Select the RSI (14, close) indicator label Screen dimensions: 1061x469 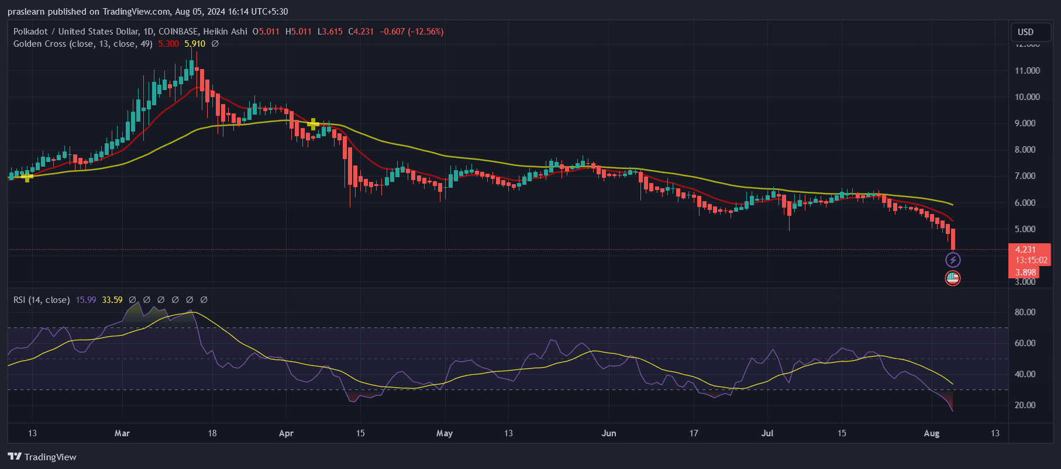[x=42, y=300]
